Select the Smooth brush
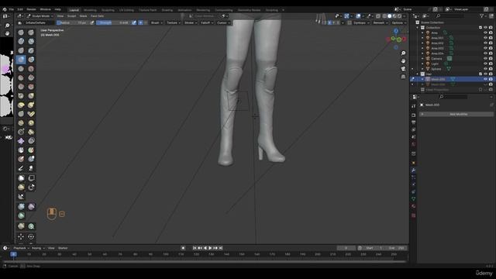 pyautogui.click(x=31, y=69)
